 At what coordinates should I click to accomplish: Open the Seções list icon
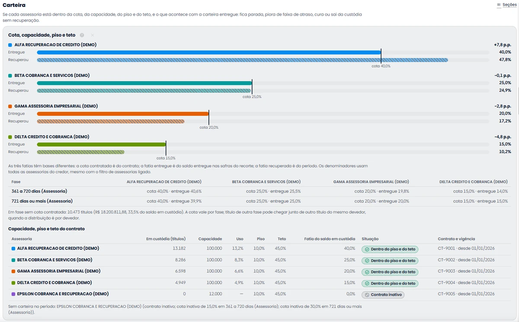tap(499, 5)
